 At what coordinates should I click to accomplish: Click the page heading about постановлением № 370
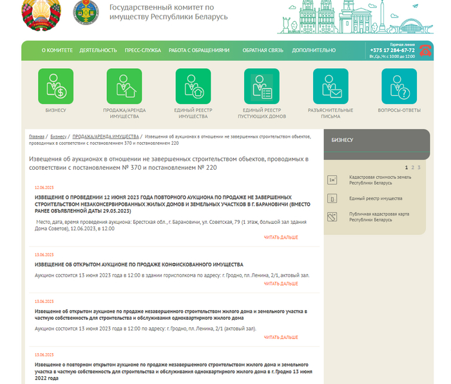[x=169, y=163]
